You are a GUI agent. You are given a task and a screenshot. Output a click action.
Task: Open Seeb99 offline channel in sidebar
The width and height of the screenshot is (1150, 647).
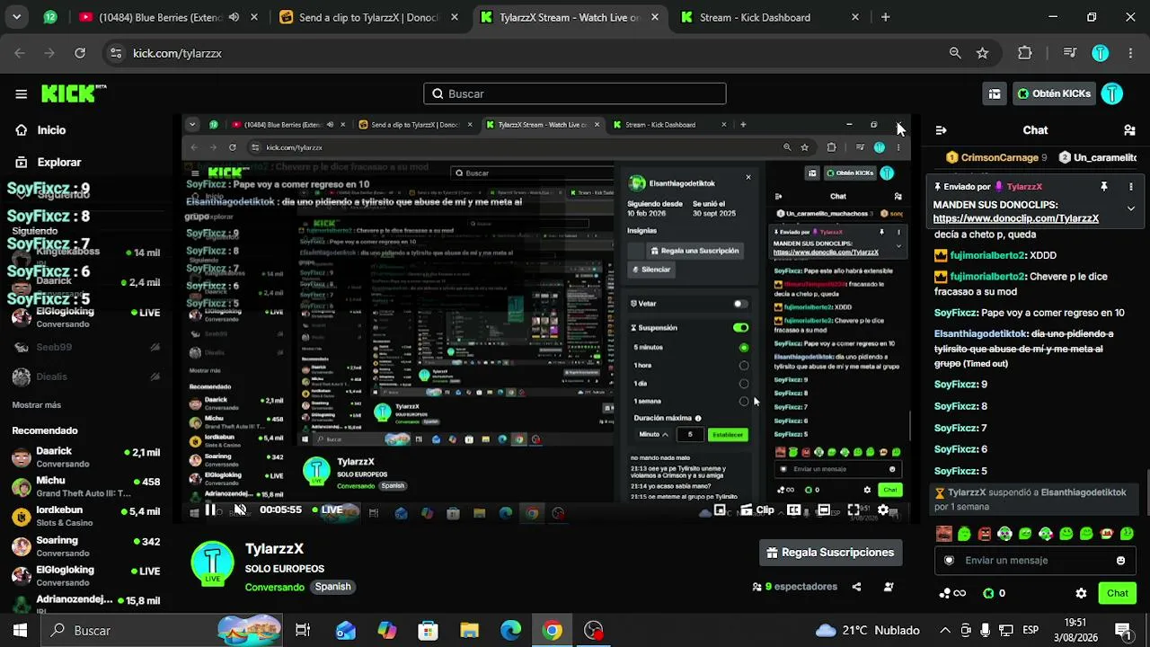(85, 347)
